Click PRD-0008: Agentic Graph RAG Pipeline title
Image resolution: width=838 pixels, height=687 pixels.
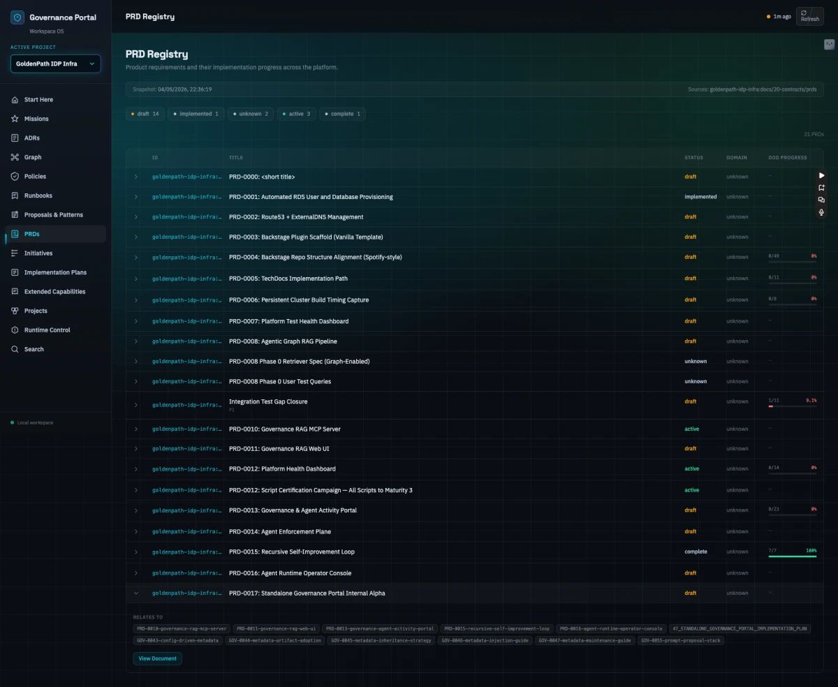(x=283, y=341)
